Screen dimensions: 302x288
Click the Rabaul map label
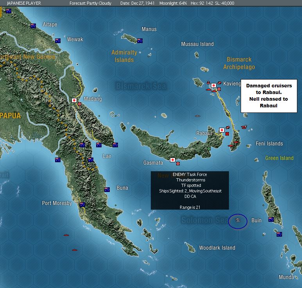204,134
